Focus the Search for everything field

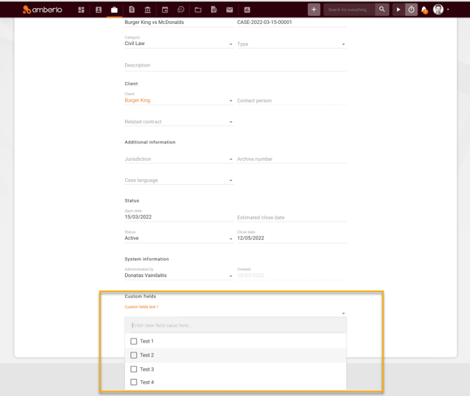pos(349,10)
